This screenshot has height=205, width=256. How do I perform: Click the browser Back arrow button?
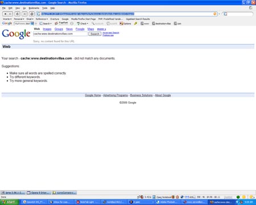point(5,14)
